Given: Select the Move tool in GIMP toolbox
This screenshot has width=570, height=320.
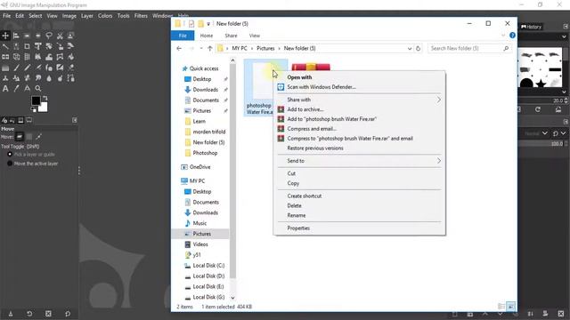Looking at the screenshot, I should pos(5,36).
